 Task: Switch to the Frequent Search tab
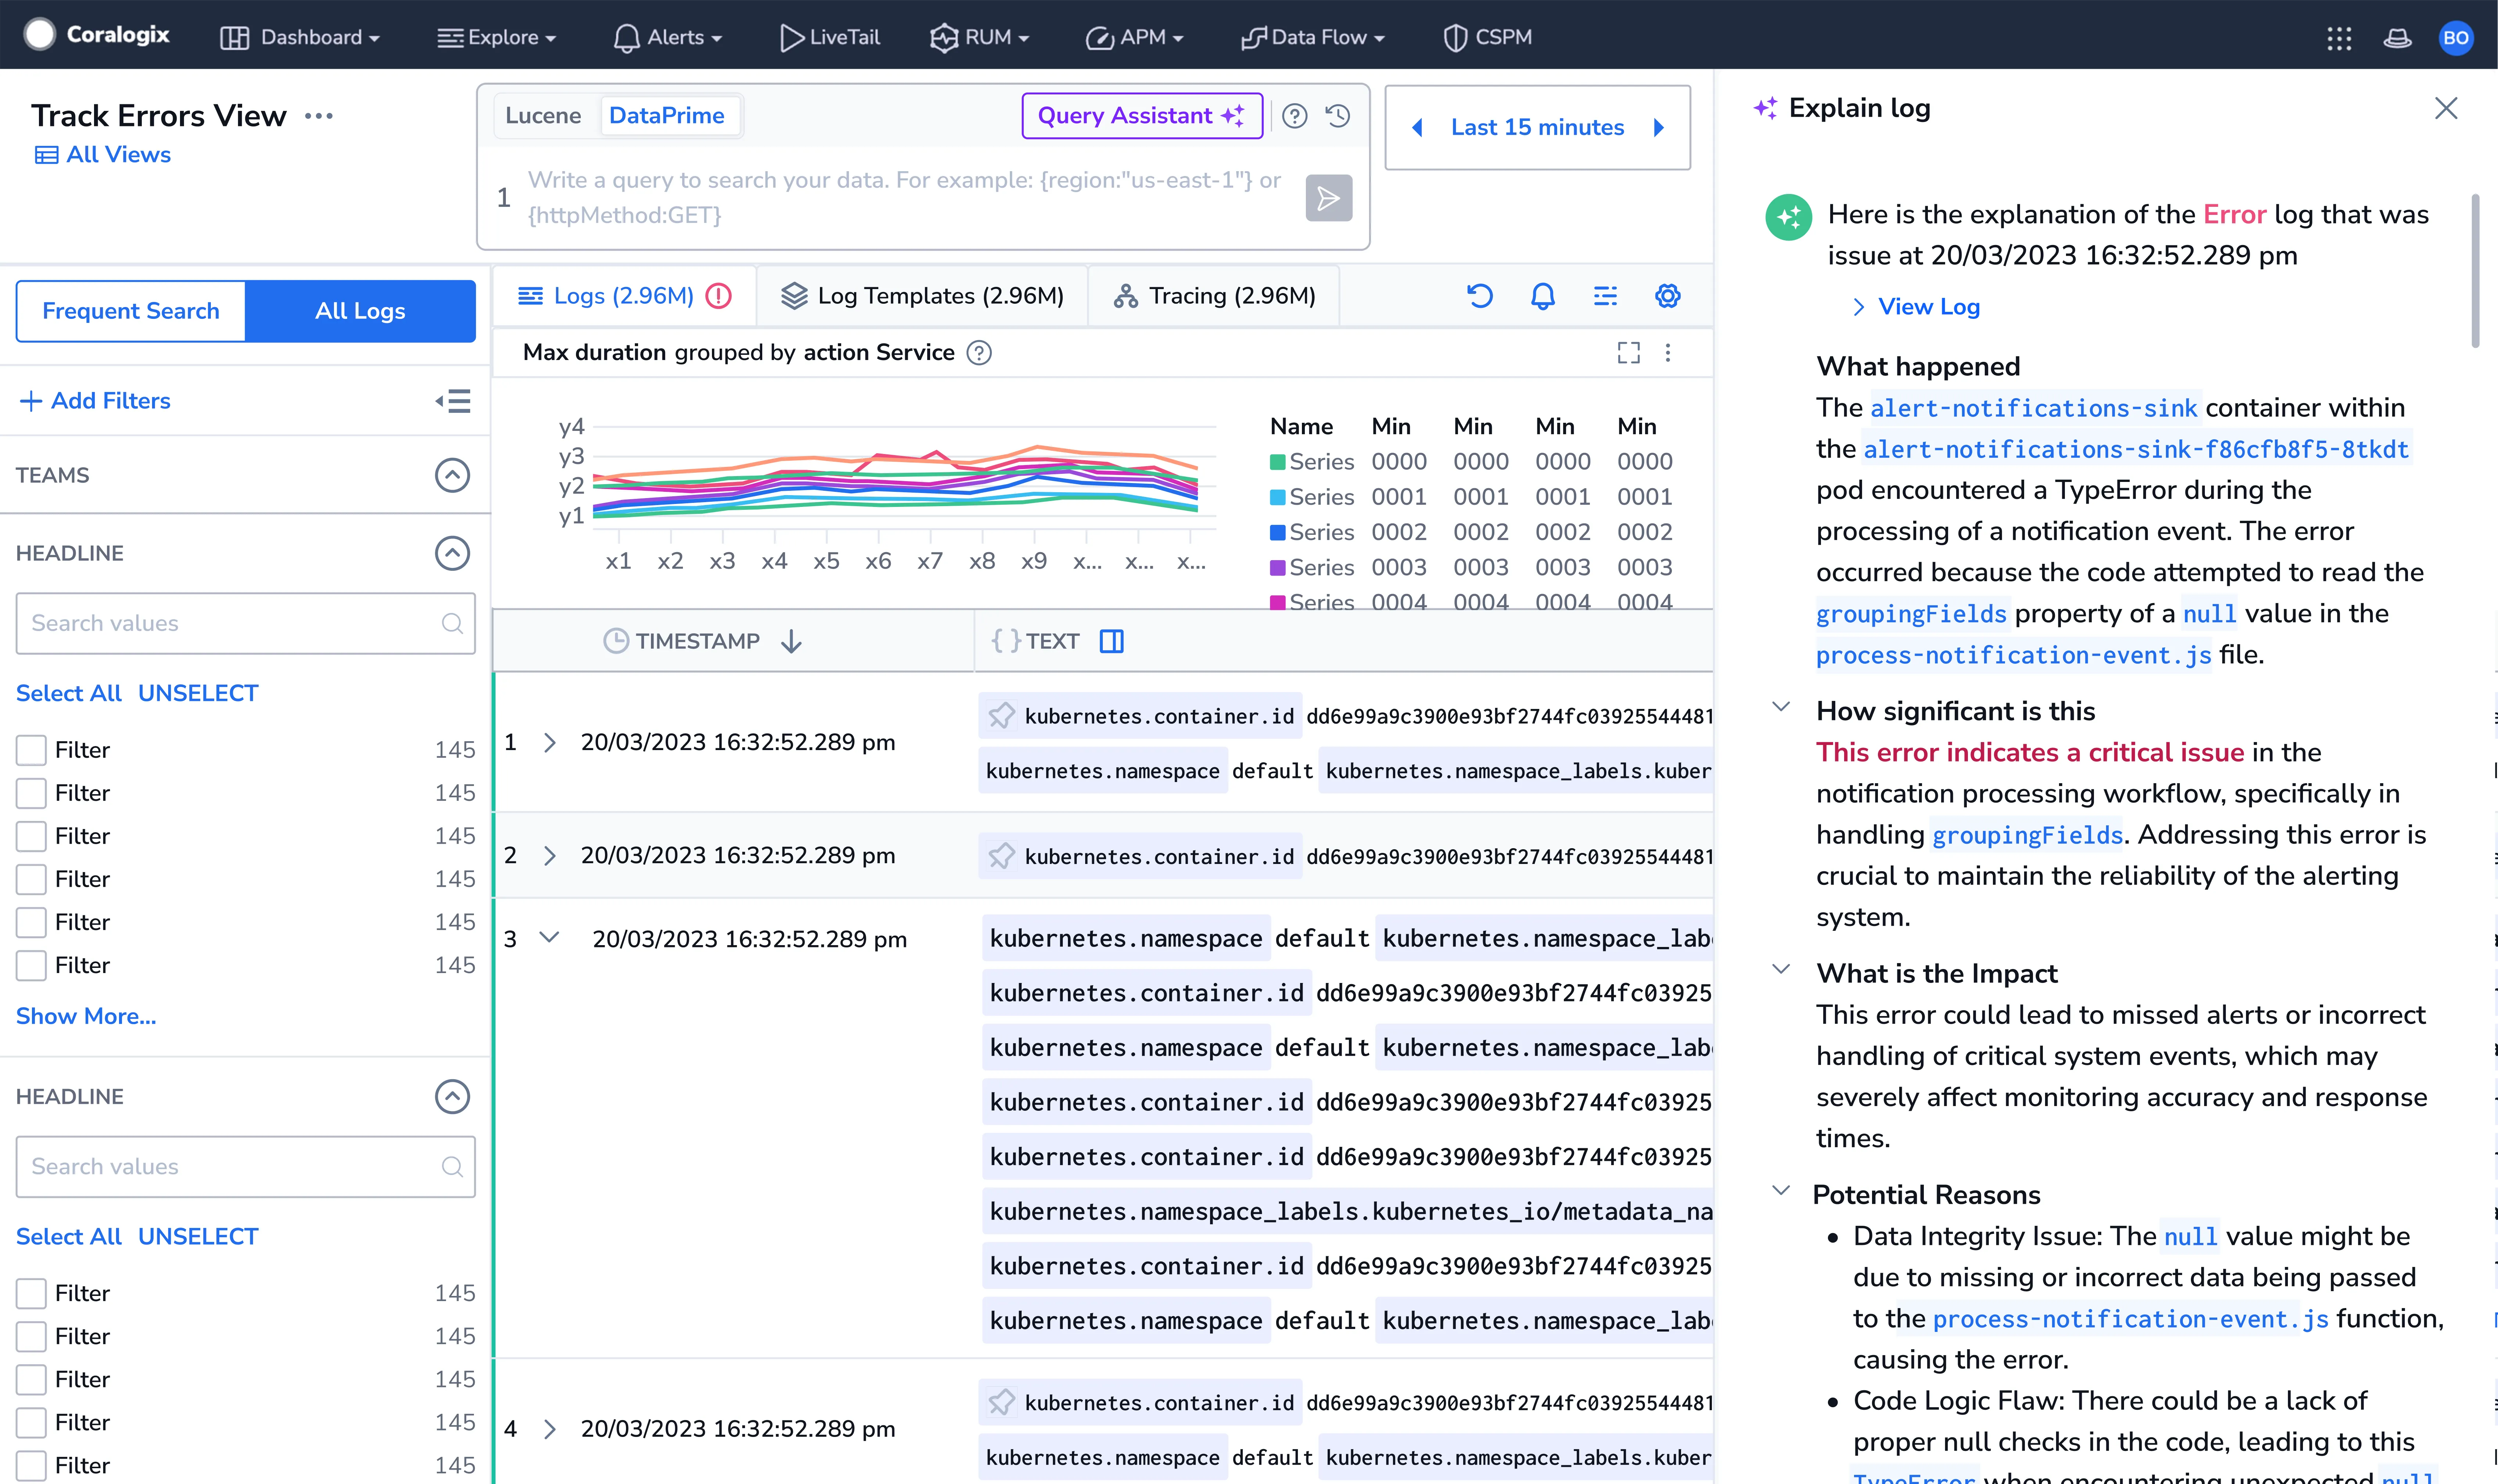pyautogui.click(x=131, y=311)
